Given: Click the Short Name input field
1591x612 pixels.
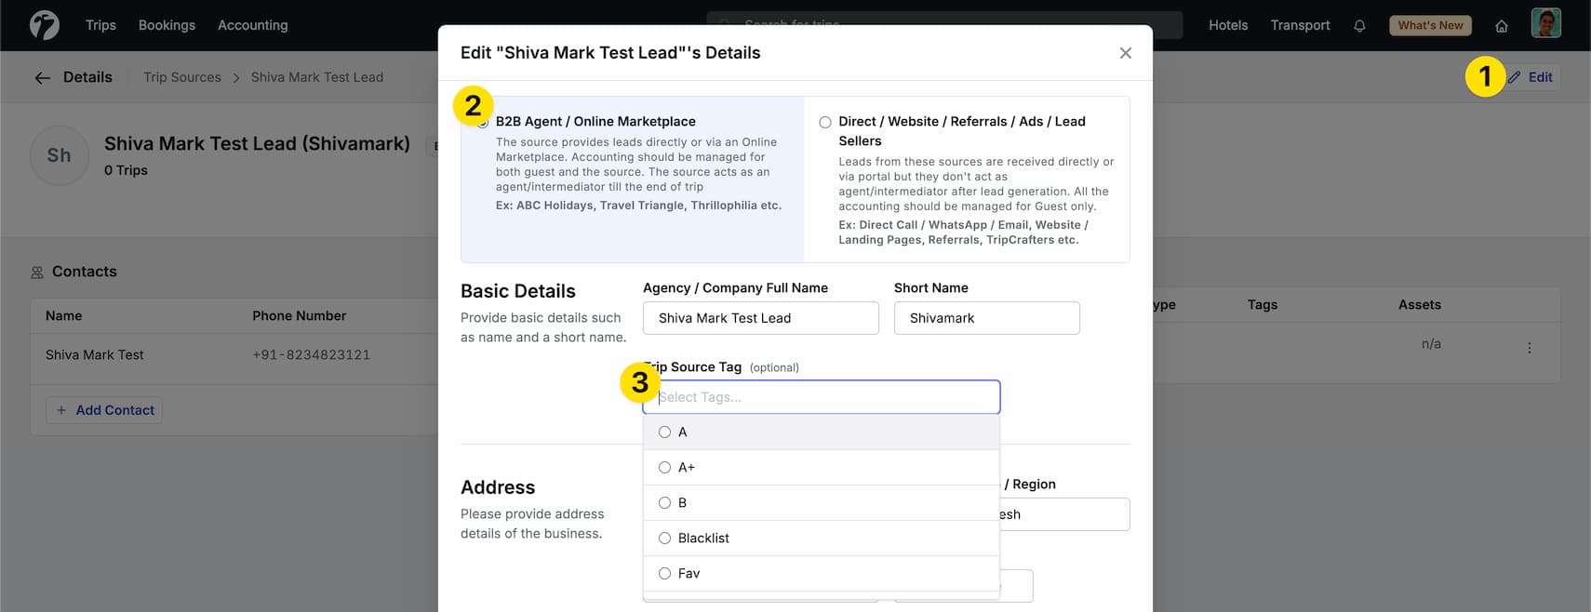Looking at the screenshot, I should pos(986,318).
